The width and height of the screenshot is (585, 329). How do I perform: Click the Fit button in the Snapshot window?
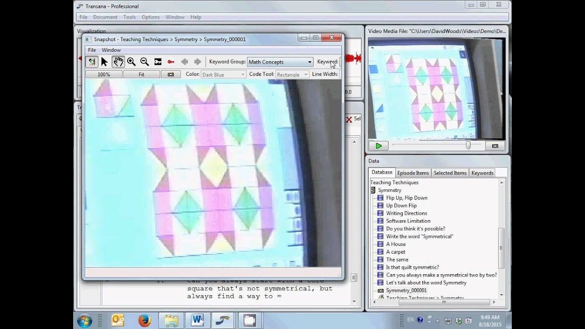(x=141, y=74)
